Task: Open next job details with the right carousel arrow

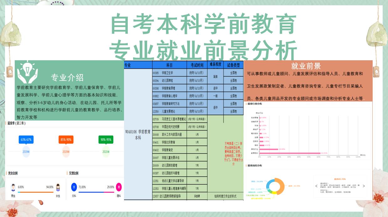Action: pyautogui.click(x=363, y=186)
